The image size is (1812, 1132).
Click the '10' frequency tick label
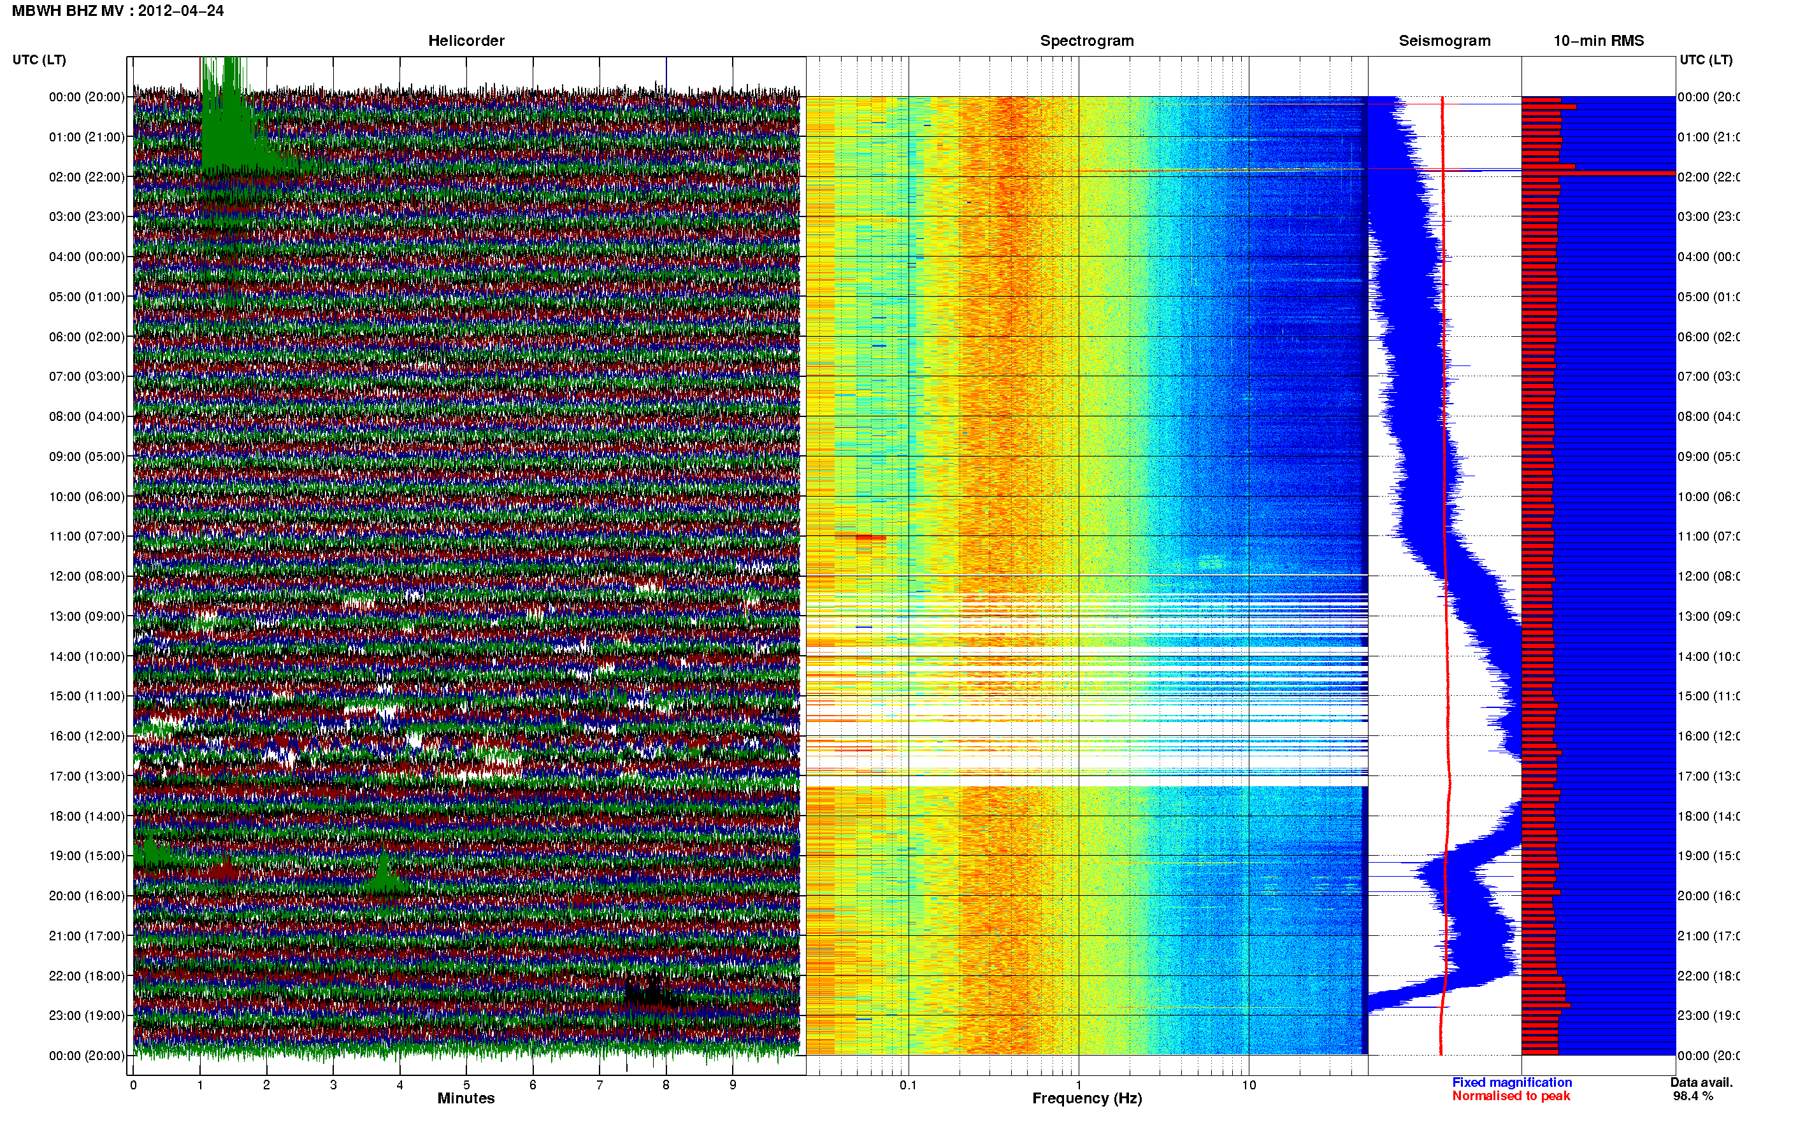pos(1249,1085)
